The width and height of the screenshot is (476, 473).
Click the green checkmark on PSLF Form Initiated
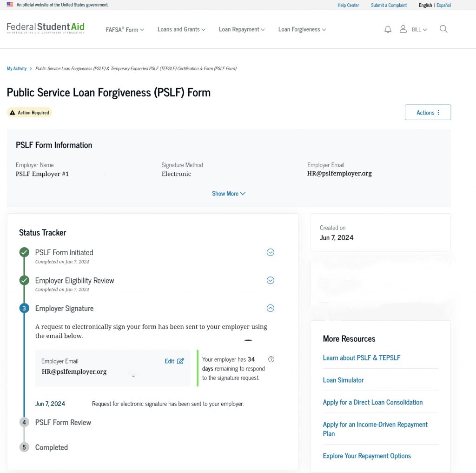pos(24,252)
